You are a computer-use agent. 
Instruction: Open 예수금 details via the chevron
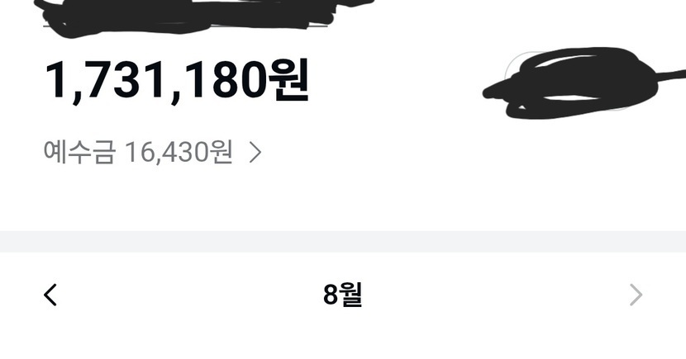tap(255, 153)
